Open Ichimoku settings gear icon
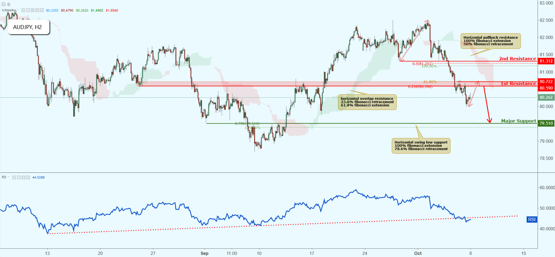Image resolution: width=555 pixels, height=257 pixels. pos(28,10)
